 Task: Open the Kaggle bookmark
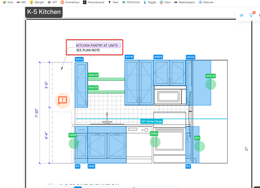[150, 2]
